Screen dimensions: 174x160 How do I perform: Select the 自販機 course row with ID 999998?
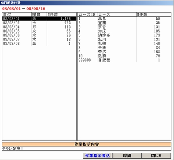coord(124,60)
